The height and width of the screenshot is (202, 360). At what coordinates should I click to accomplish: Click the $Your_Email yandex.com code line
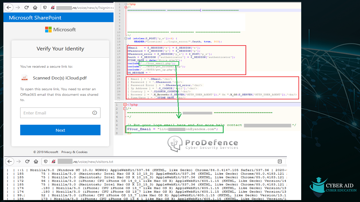(172, 129)
